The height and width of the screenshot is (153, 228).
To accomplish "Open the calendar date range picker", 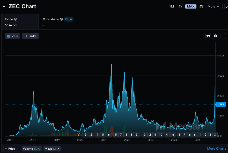I will point(201,6).
